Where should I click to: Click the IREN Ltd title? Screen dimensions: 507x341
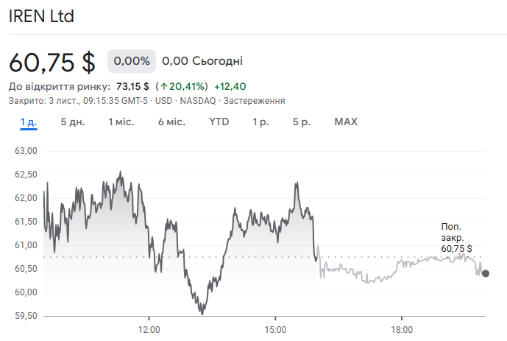click(x=41, y=16)
